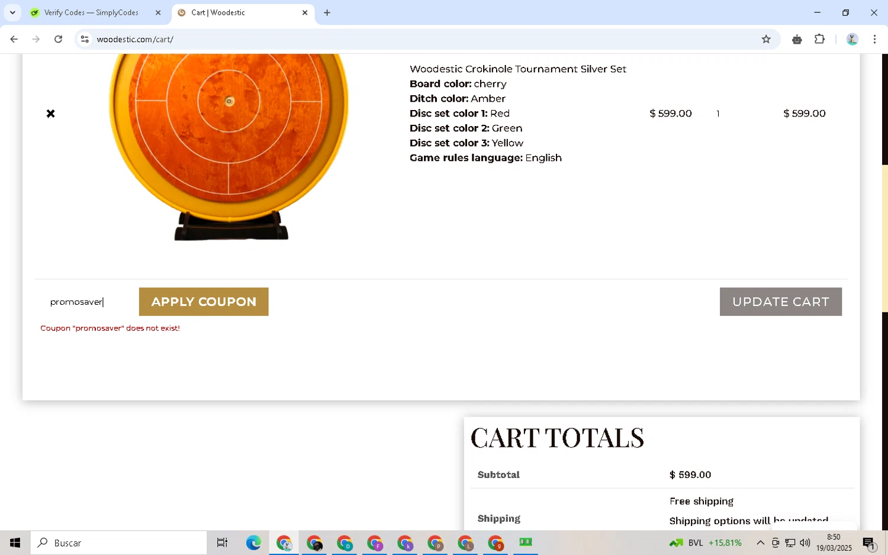Reload the Woodestic cart page
Viewport: 888px width, 555px height.
(58, 39)
